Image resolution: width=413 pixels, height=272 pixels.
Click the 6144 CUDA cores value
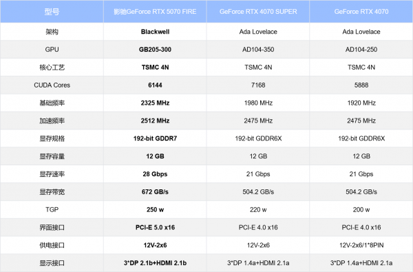(155, 85)
